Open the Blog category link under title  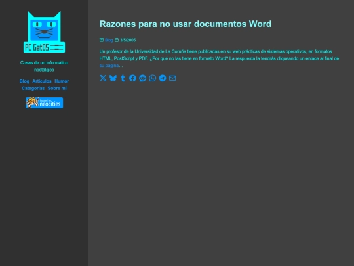109,40
